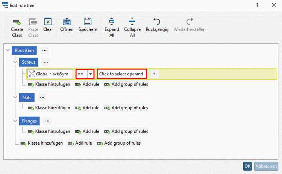The image size is (282, 174).
Task: Select the Nuts class node
Action: click(27, 98)
